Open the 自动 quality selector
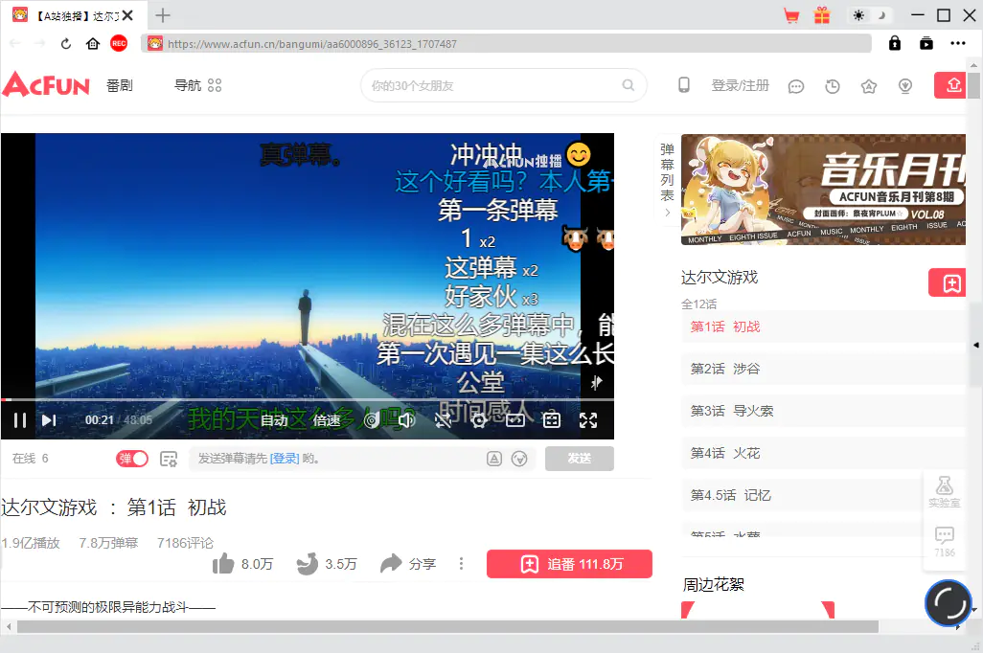This screenshot has height=653, width=983. (x=274, y=420)
